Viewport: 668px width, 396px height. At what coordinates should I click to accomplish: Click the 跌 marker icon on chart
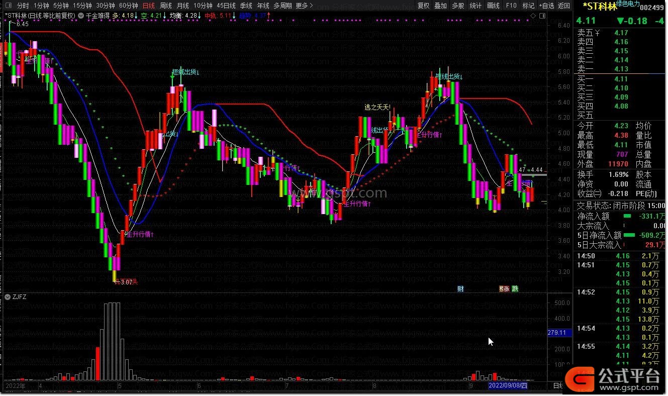click(515, 289)
